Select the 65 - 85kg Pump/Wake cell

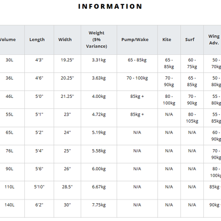click(x=137, y=60)
